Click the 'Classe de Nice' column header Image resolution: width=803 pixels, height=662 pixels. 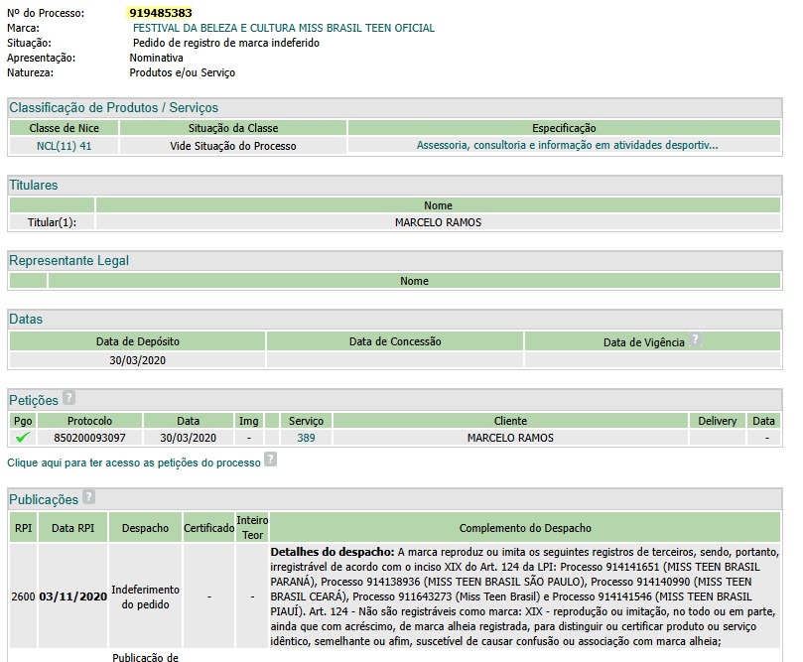pos(64,128)
